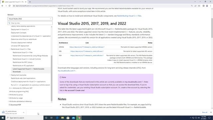Expand Attributes by group node
This screenshot has width=213, height=120.
click(8, 95)
